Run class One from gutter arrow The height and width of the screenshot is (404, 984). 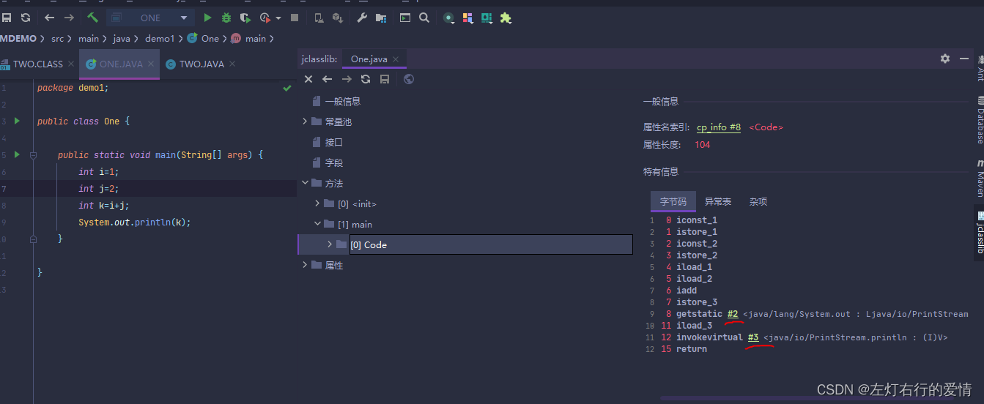pos(17,121)
